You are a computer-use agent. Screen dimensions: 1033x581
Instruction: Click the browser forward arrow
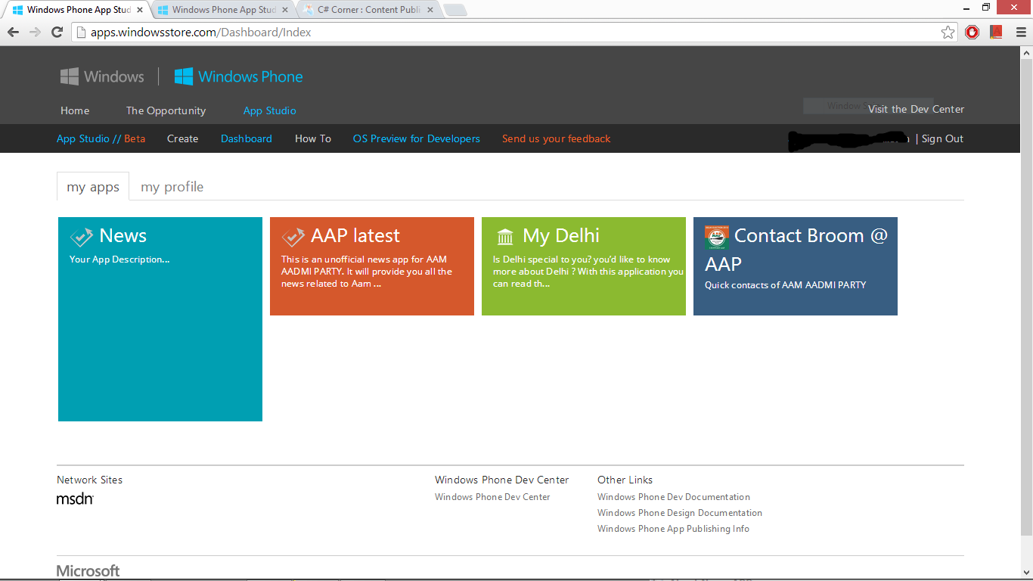coord(35,32)
